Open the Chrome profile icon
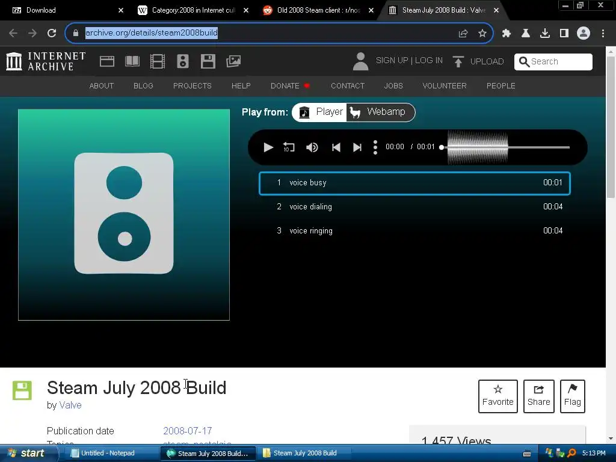 [584, 34]
